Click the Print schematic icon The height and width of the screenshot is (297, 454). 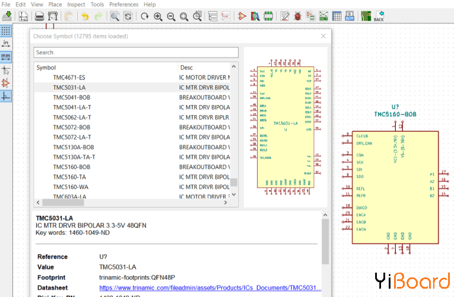point(39,16)
